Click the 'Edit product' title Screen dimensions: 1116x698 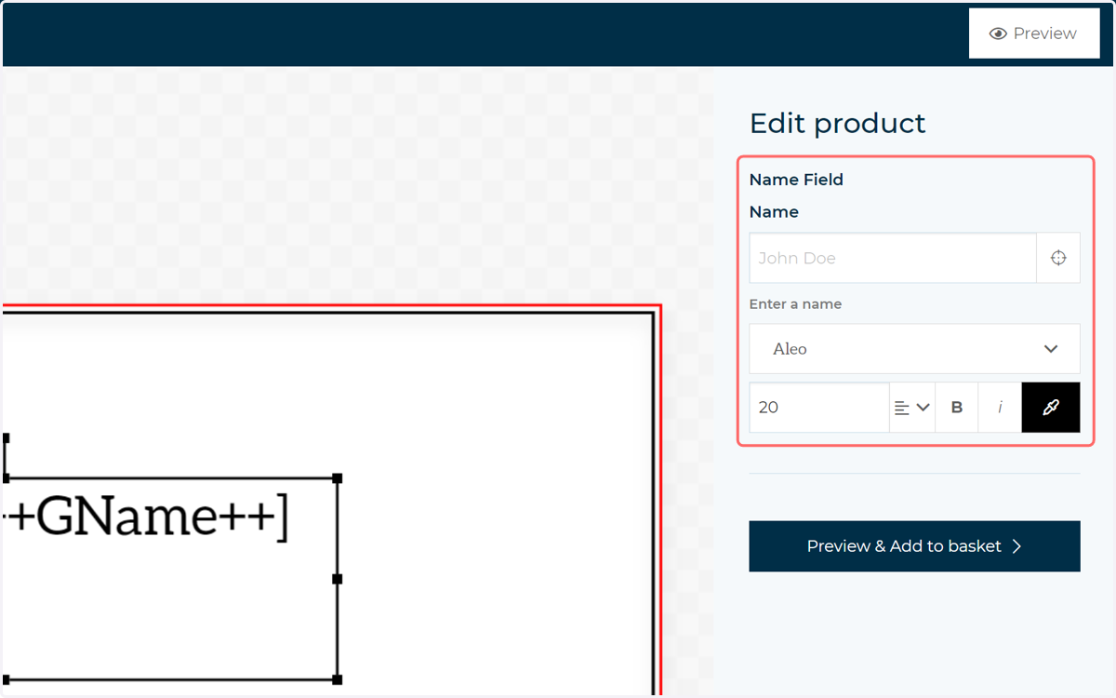pyautogui.click(x=838, y=123)
